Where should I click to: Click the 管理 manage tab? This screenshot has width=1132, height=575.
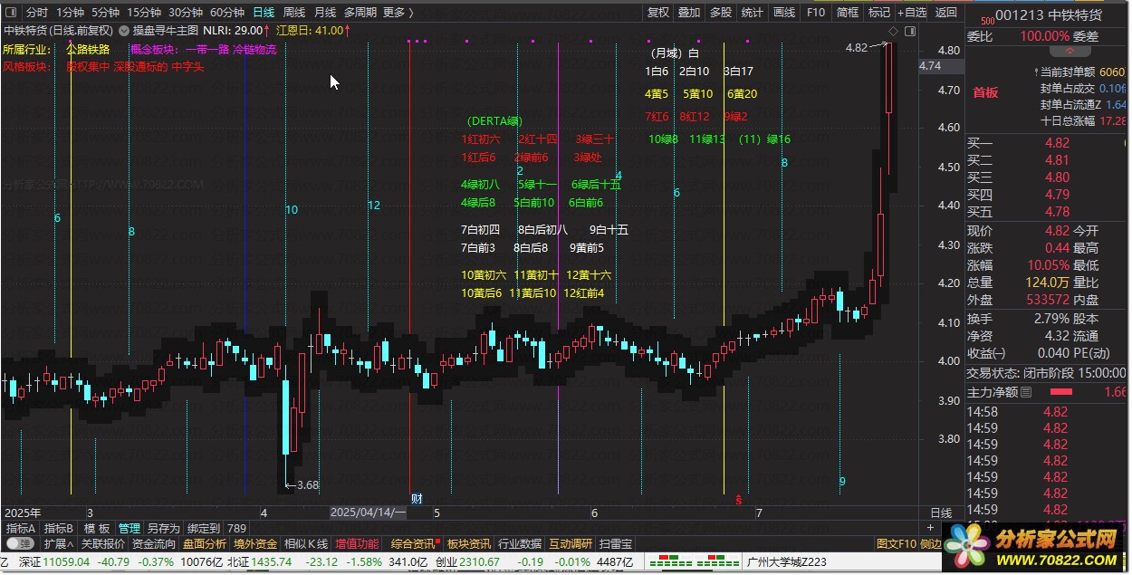point(130,528)
